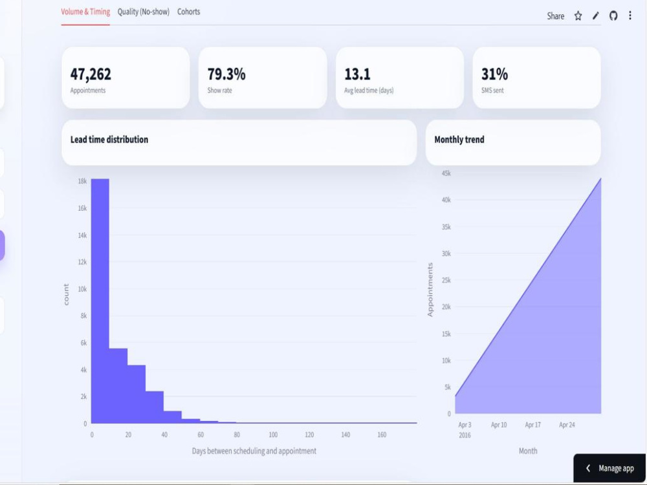Click the 'Apr 24' axis label

point(567,425)
